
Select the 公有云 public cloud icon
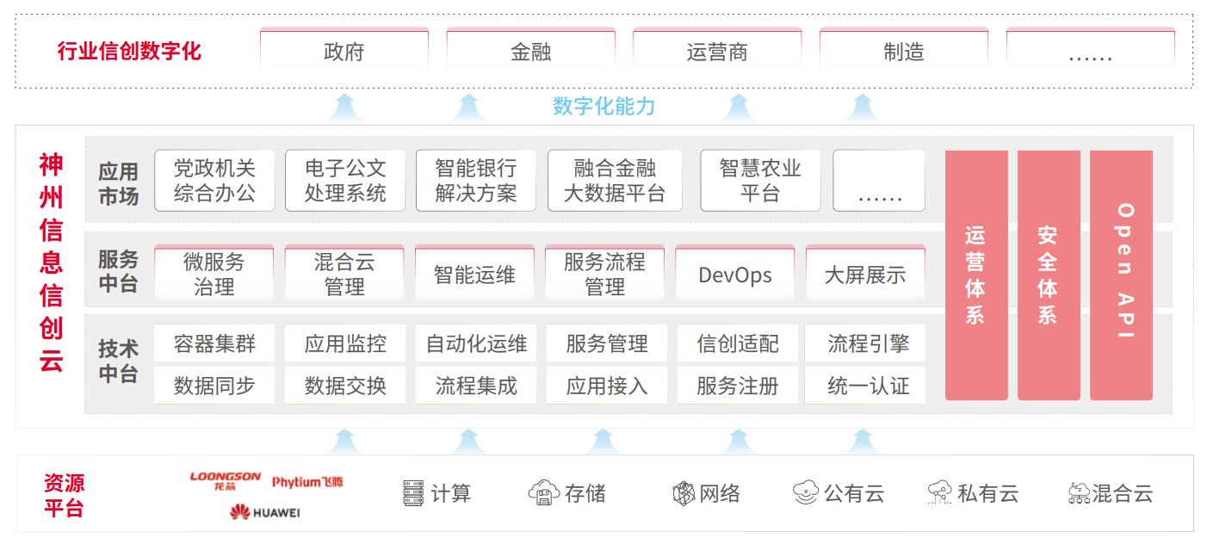[x=837, y=492]
